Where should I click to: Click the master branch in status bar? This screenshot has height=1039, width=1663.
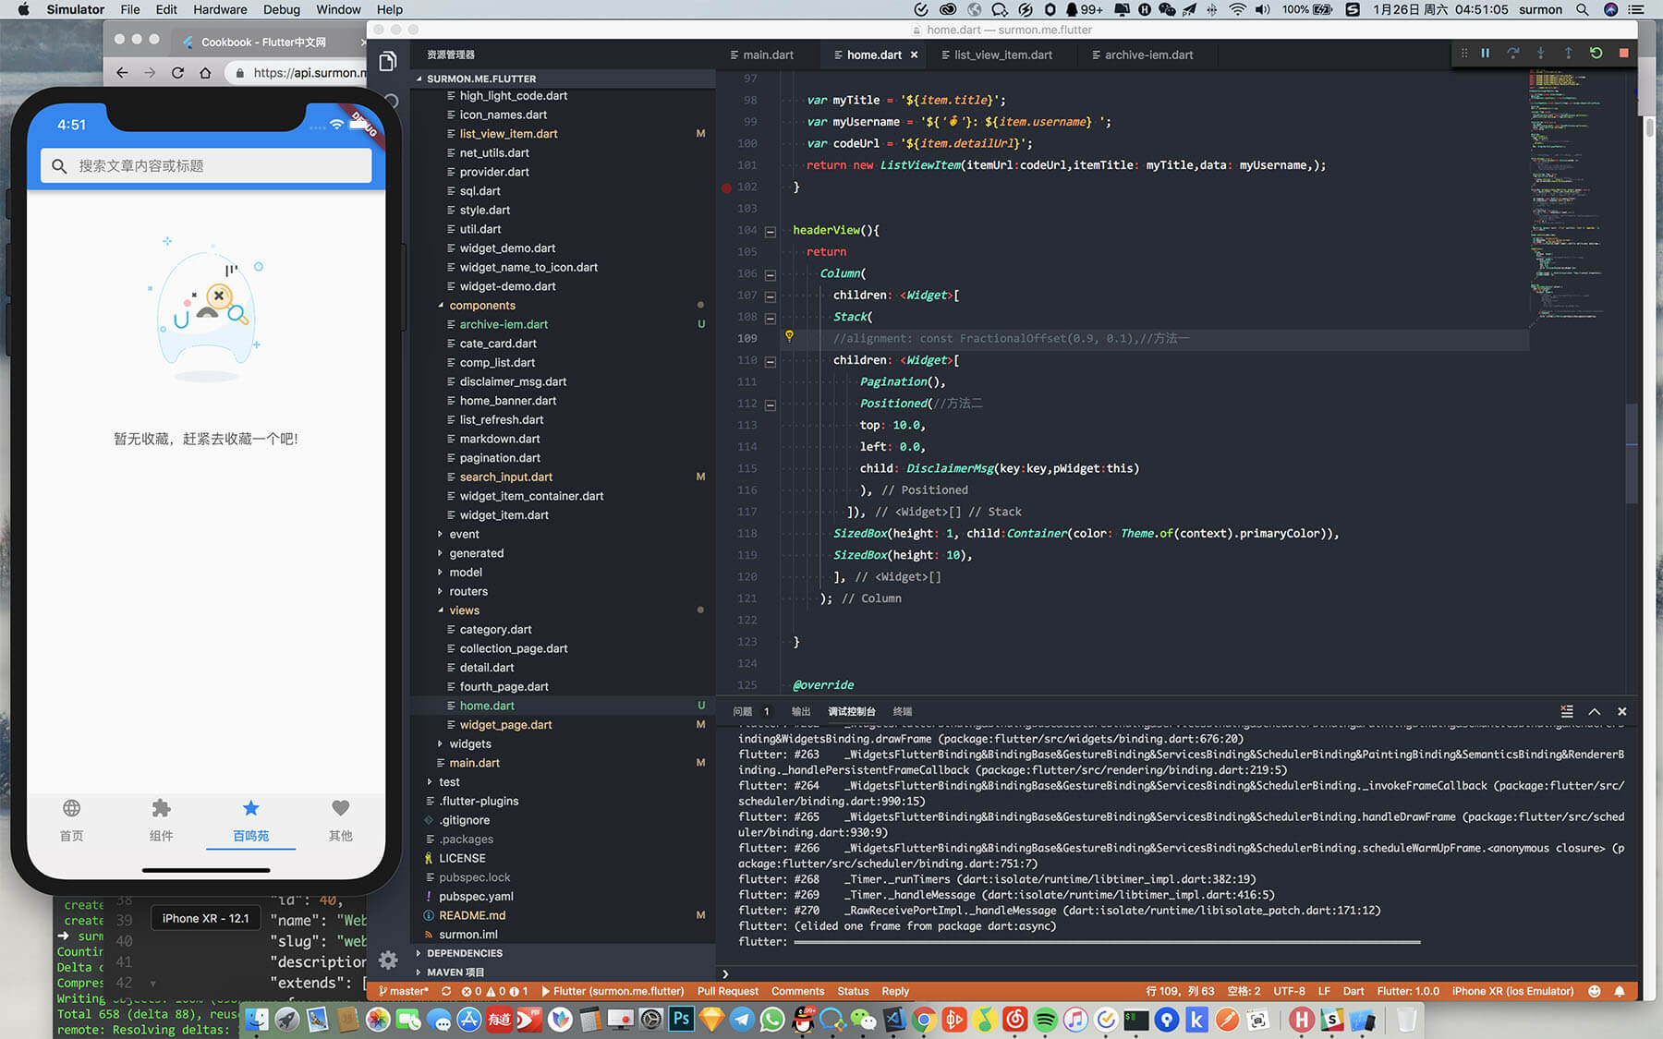click(x=403, y=991)
